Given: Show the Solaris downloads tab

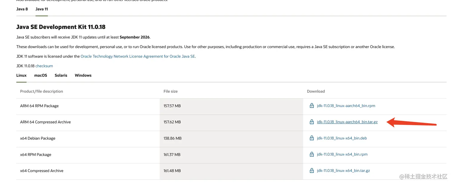Looking at the screenshot, I should pyautogui.click(x=61, y=75).
